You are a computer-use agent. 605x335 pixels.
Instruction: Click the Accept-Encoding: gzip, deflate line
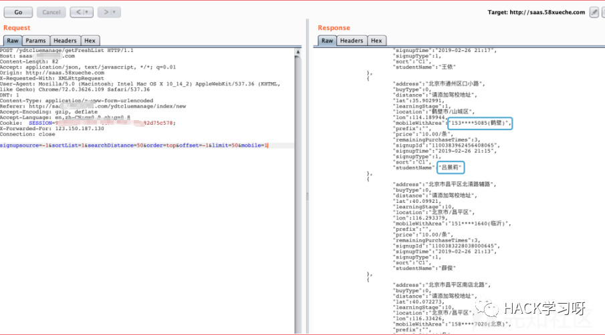point(49,112)
